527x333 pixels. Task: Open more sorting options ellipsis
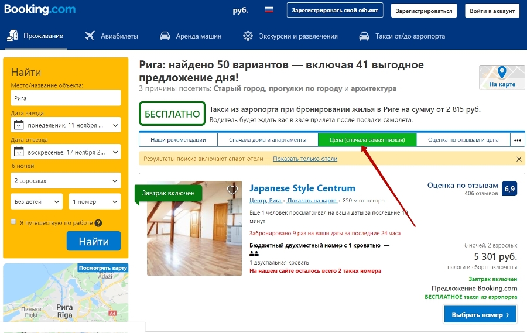(x=518, y=140)
